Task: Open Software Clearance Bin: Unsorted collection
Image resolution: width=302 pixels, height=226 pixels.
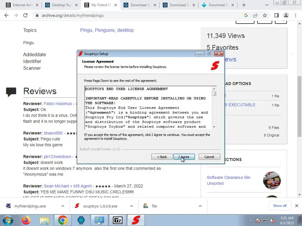Action: tap(229, 180)
